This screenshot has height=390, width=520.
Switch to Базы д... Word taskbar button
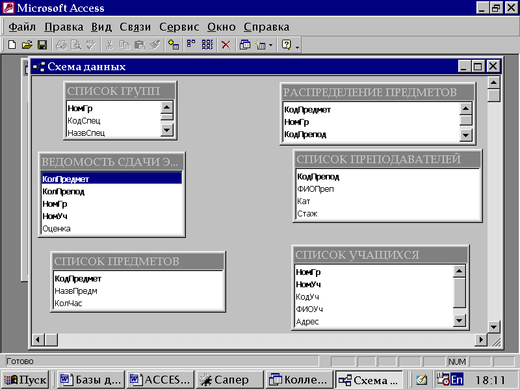click(x=91, y=380)
